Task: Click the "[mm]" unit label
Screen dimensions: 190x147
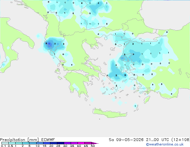Action: 33,140
